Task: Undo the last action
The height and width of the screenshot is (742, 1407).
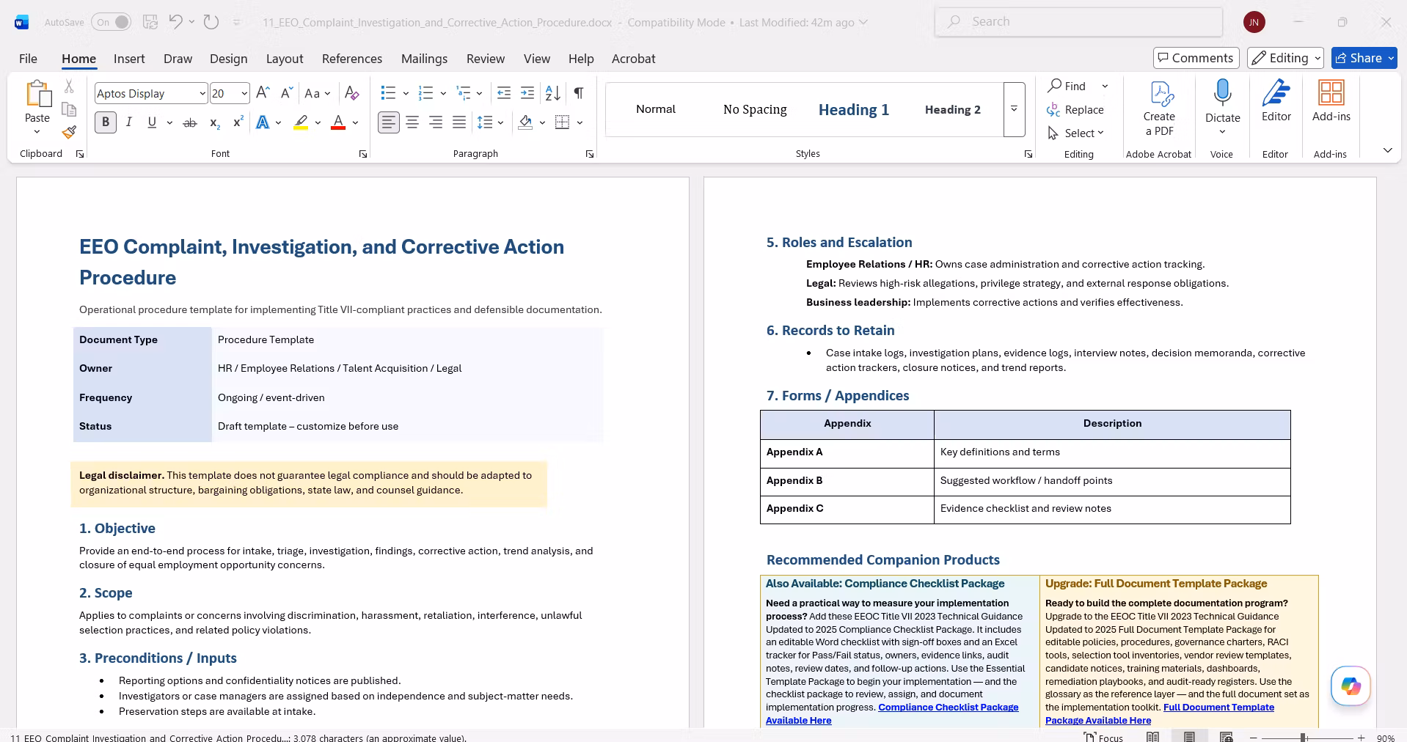Action: [x=175, y=22]
